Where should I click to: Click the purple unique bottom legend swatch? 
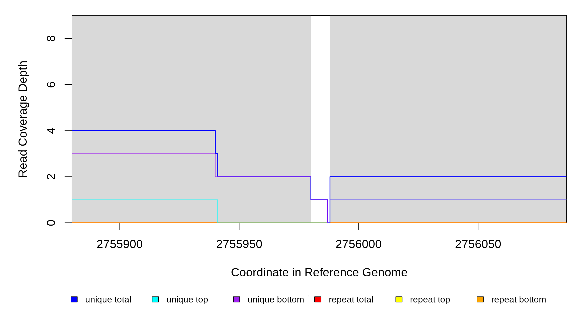237,299
